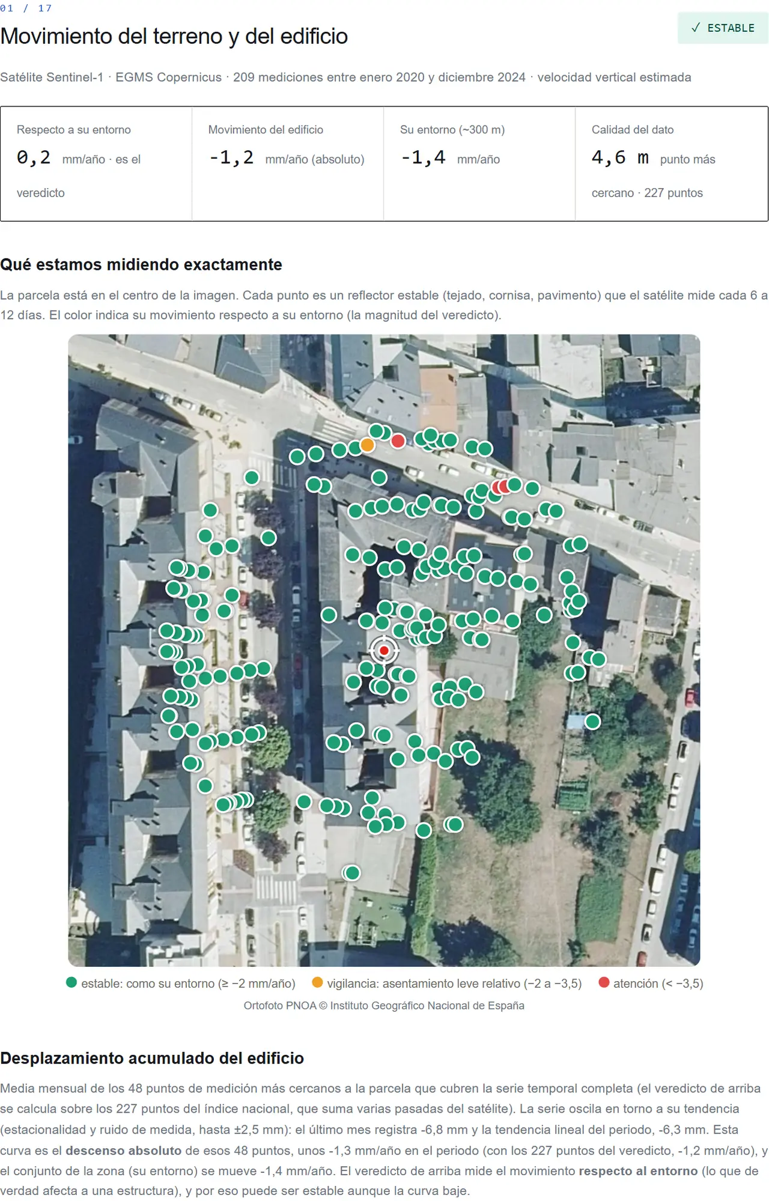Select the 'Calidad del dato' stat card
This screenshot has height=1201, width=769.
click(x=672, y=164)
